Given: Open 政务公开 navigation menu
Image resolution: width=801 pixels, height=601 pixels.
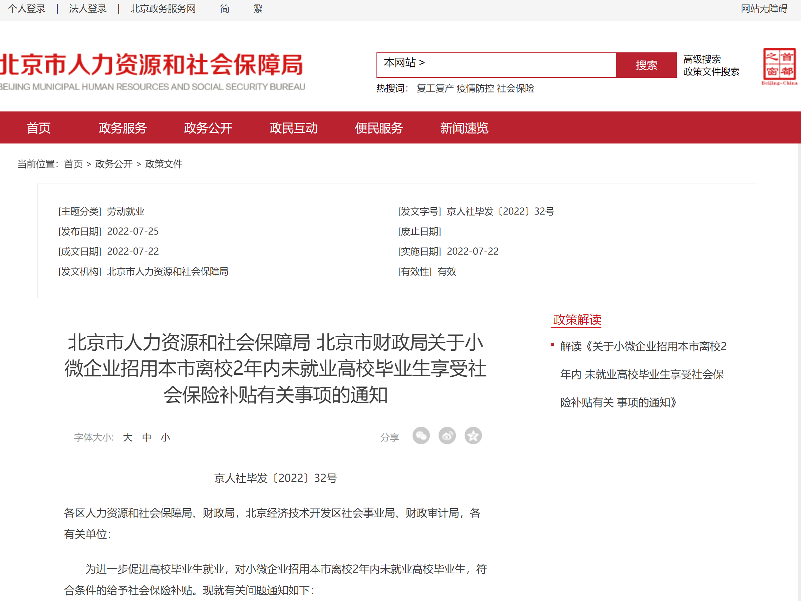Looking at the screenshot, I should (x=208, y=128).
